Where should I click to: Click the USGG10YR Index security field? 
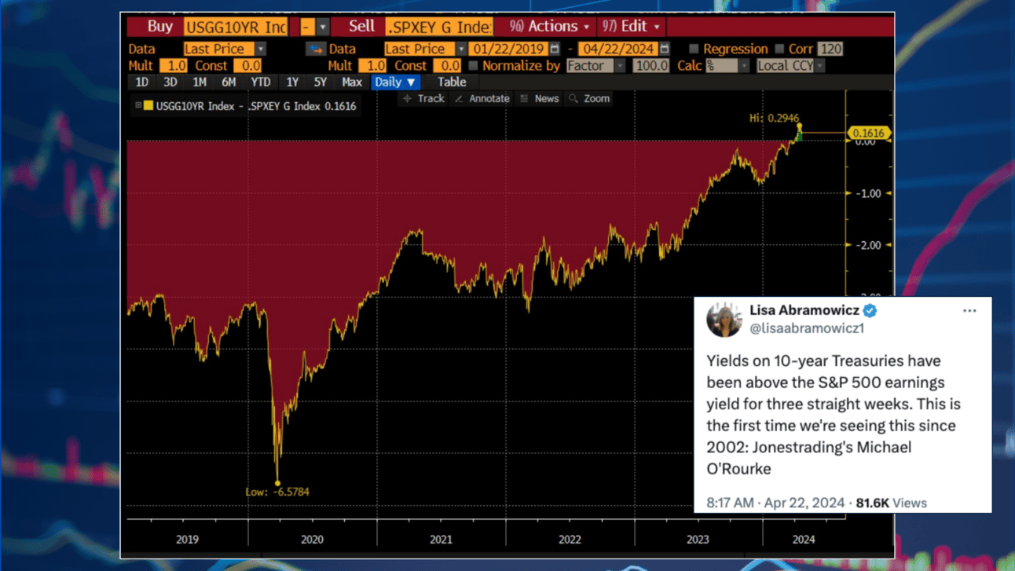(x=236, y=27)
